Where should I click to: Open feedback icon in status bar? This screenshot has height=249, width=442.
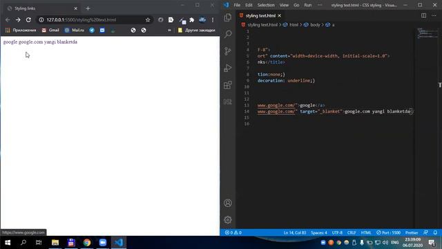click(425, 232)
